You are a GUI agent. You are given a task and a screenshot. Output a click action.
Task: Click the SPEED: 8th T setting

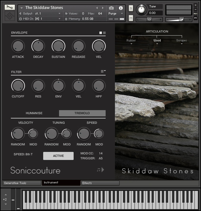pyautogui.click(x=23, y=154)
